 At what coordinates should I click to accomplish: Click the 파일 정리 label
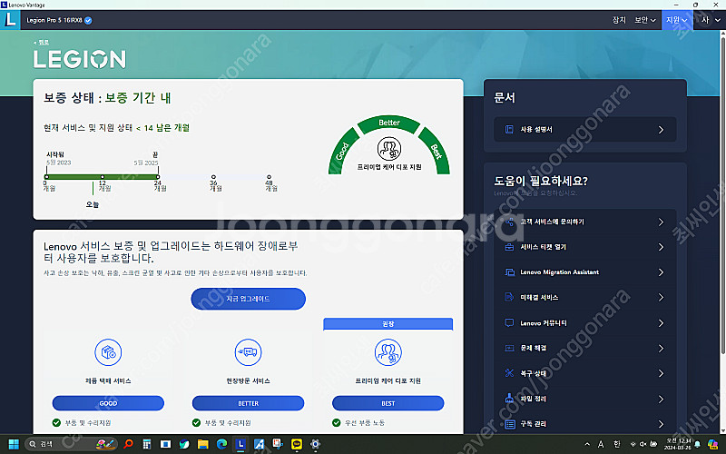(x=534, y=399)
